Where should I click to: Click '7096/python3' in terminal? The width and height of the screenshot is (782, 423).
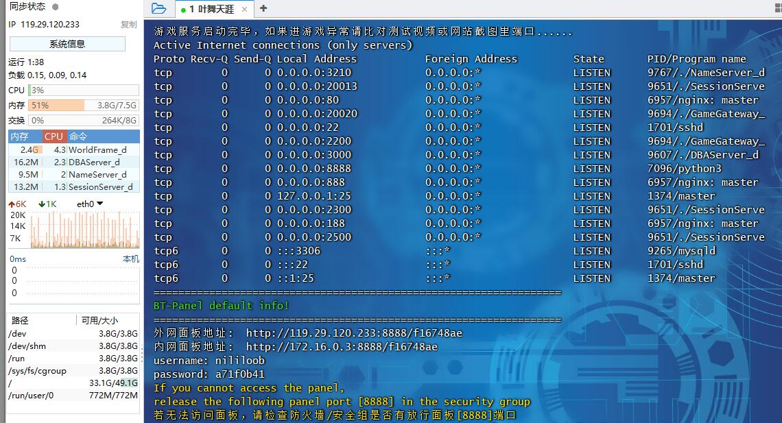685,169
